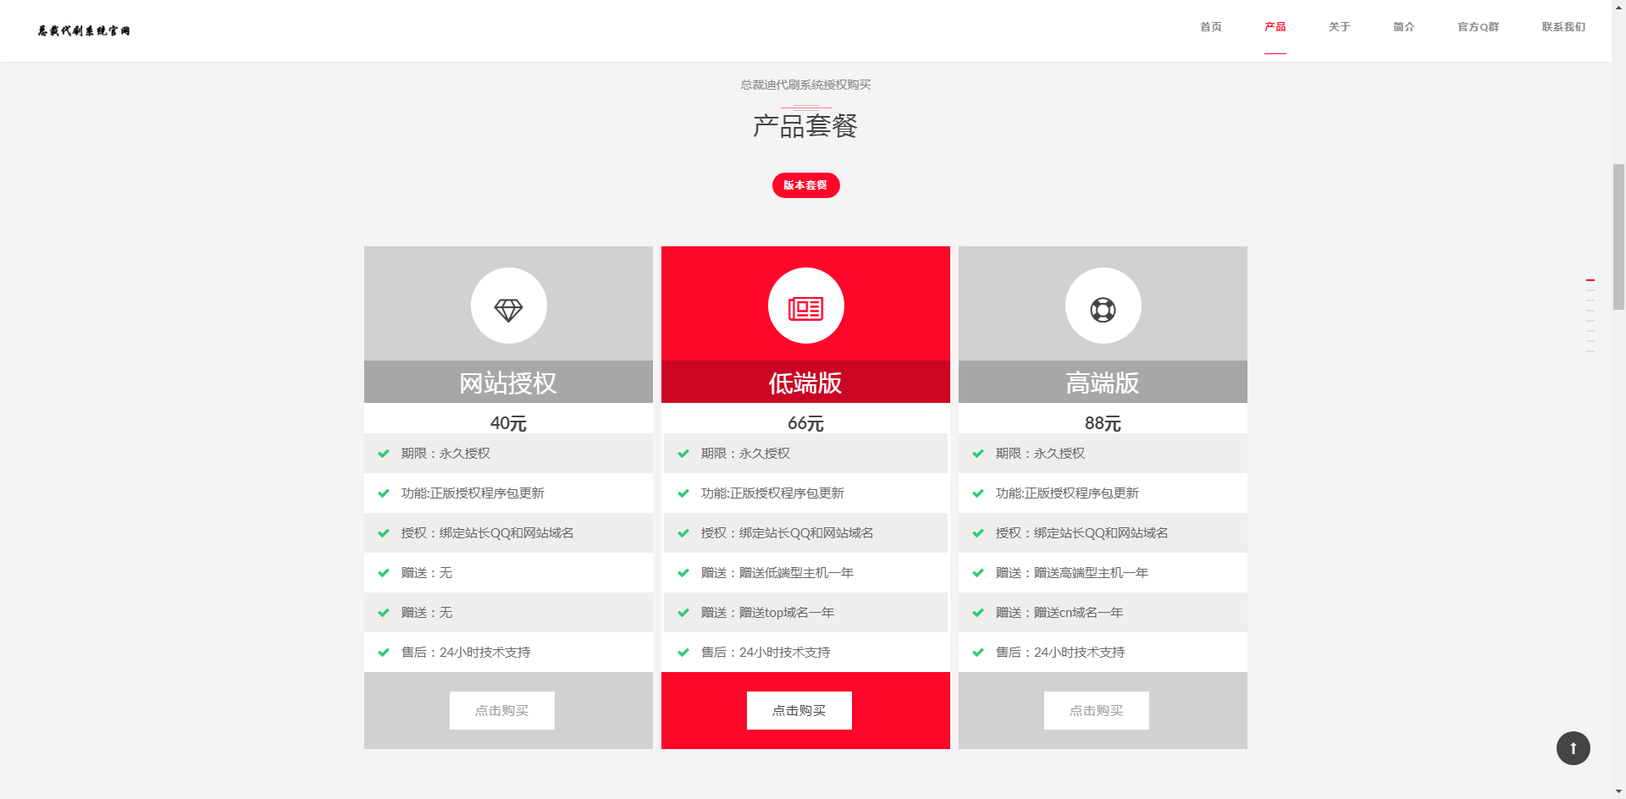Open the 首页 navigation item

tap(1211, 27)
